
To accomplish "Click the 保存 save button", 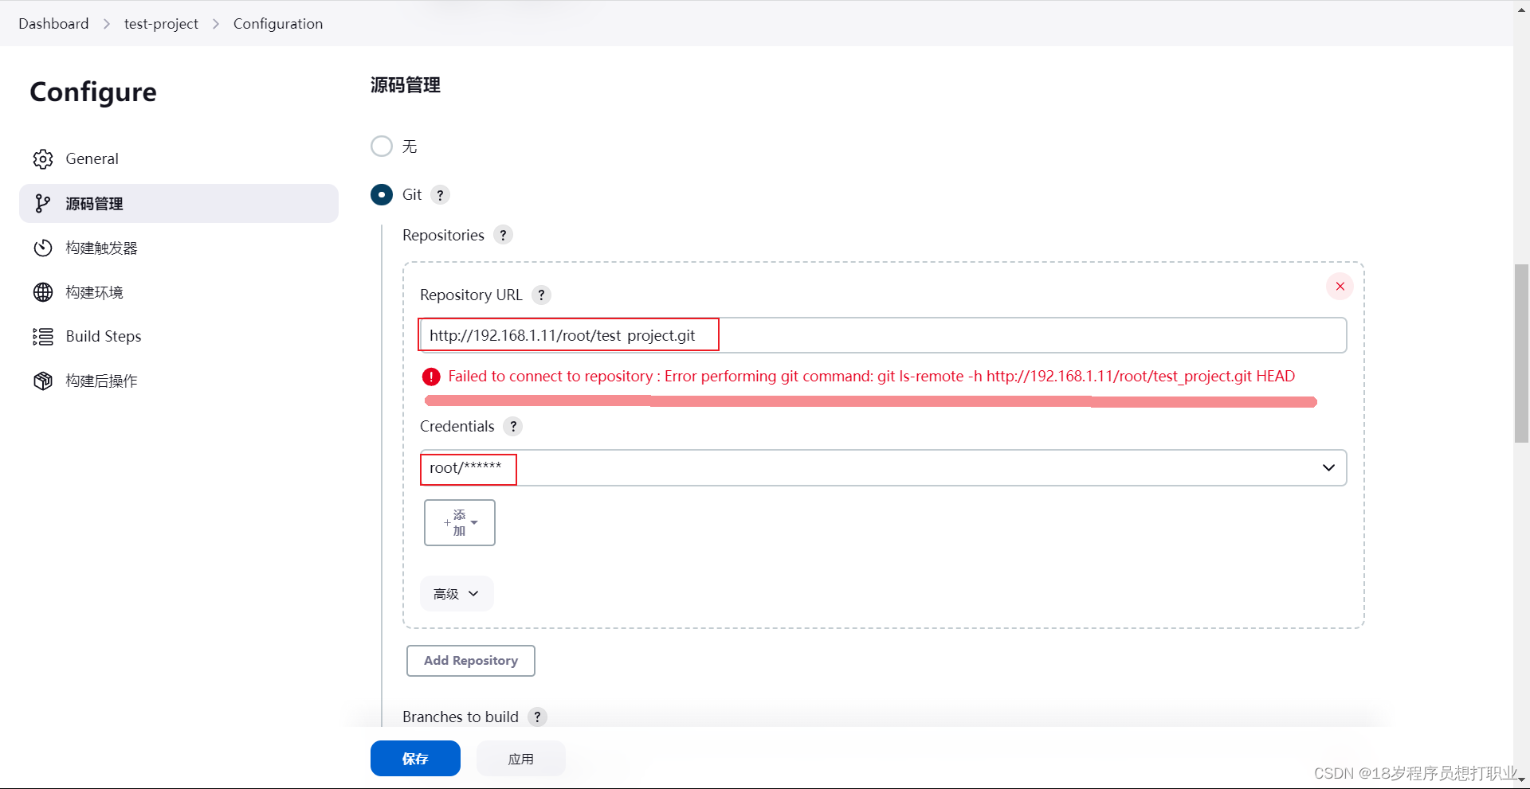I will [x=415, y=759].
